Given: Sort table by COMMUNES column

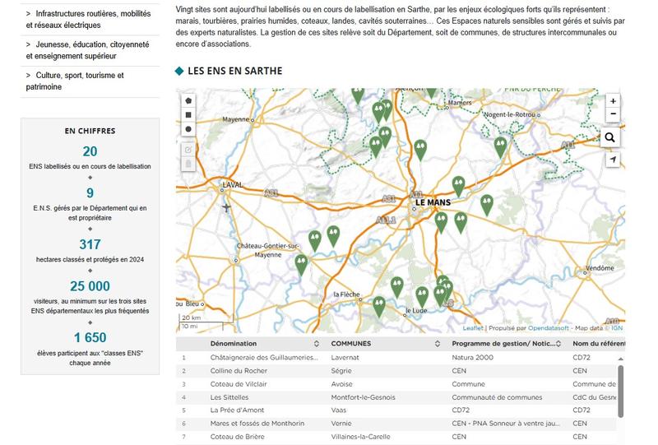Looking at the screenshot, I should click(438, 344).
